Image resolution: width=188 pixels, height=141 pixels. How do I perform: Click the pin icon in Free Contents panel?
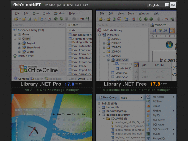[x=143, y=25]
